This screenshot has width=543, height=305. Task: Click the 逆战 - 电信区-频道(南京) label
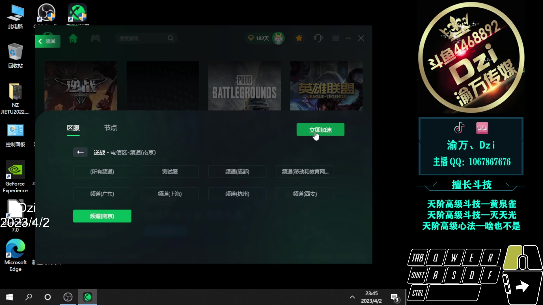[125, 152]
